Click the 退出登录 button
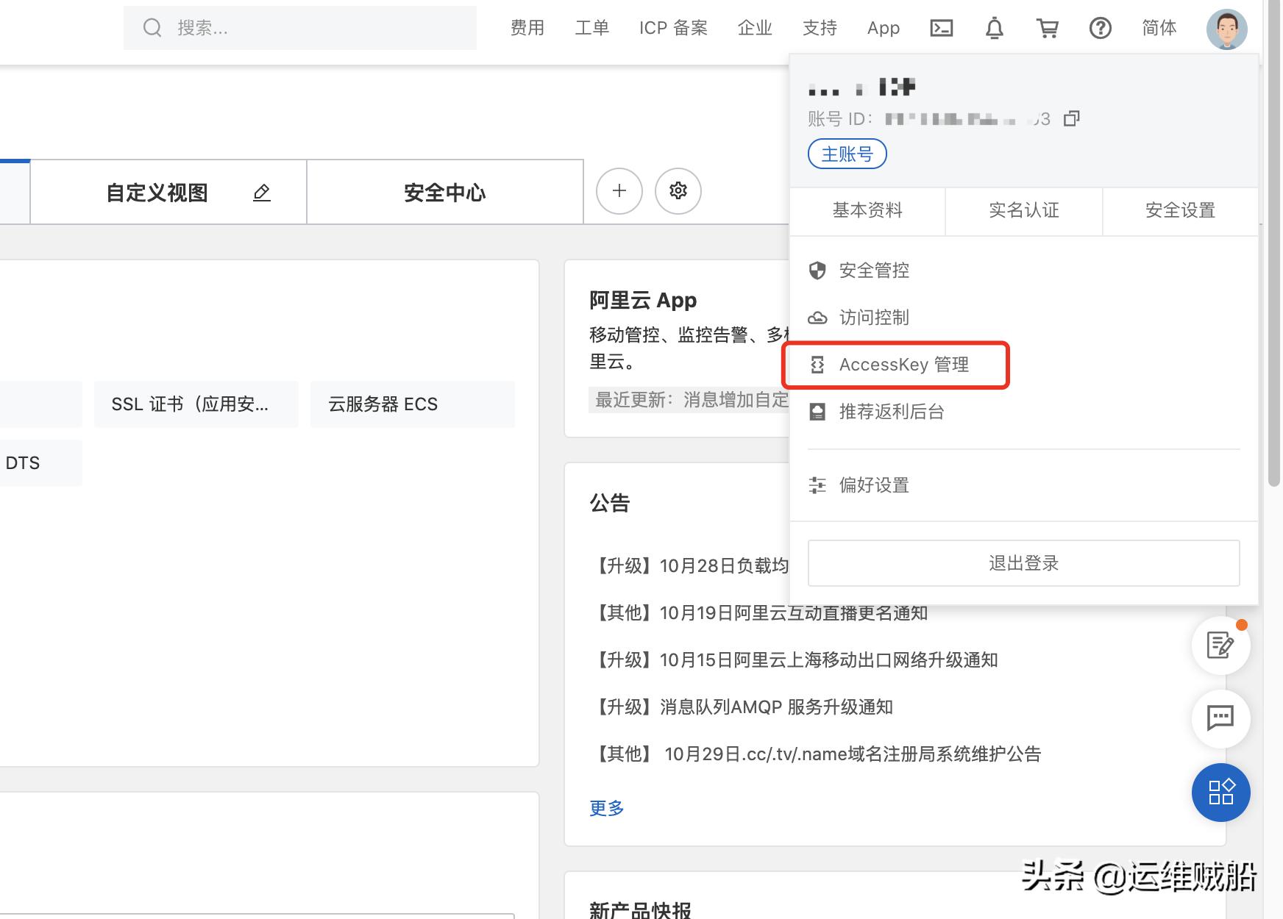 (x=1023, y=562)
